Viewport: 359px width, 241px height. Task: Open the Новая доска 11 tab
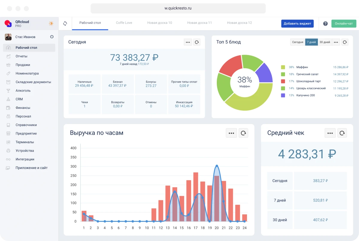(199, 23)
